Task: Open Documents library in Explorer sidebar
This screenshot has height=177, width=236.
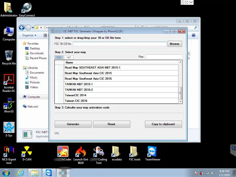Action: (35, 73)
